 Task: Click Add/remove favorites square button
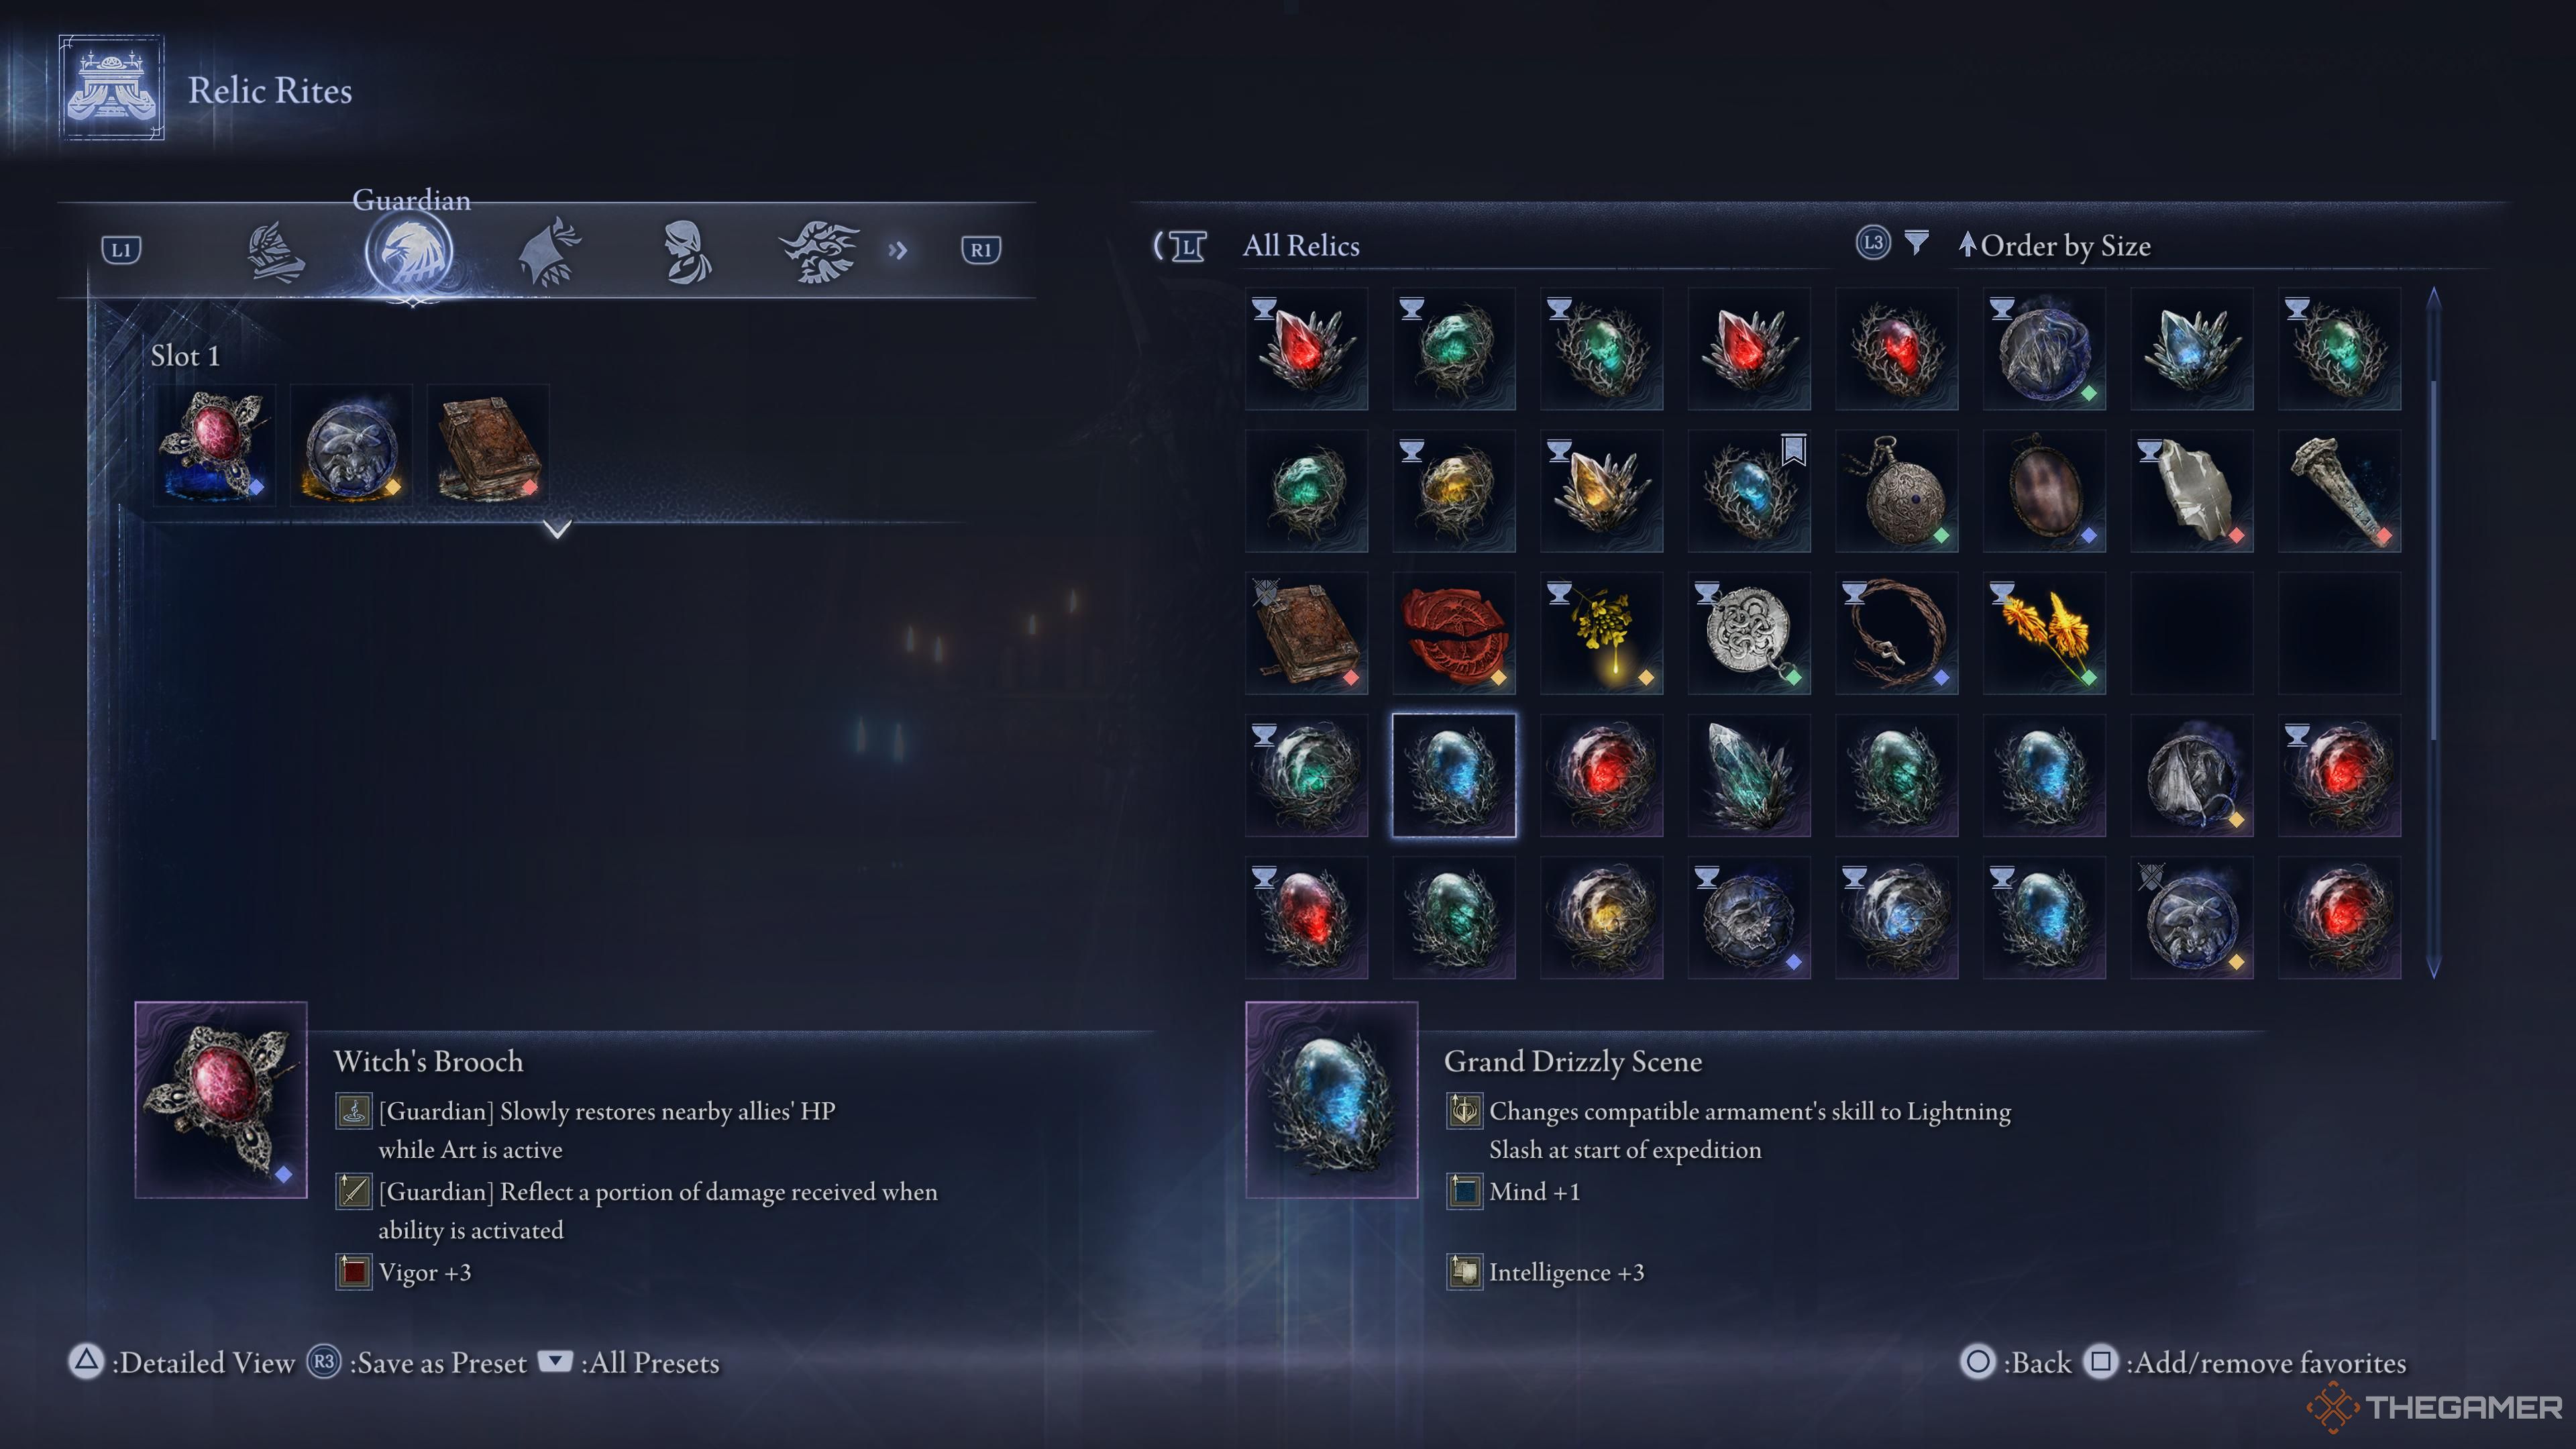tap(2100, 1362)
